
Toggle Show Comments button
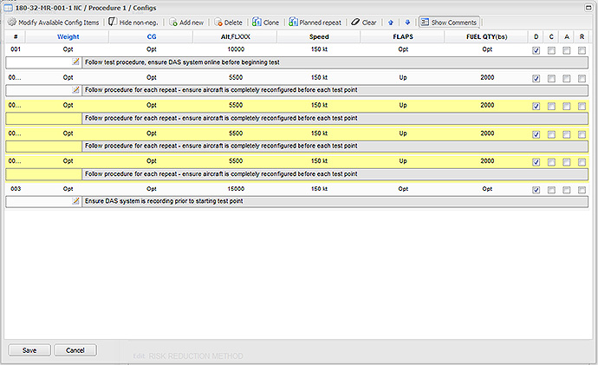(x=449, y=23)
